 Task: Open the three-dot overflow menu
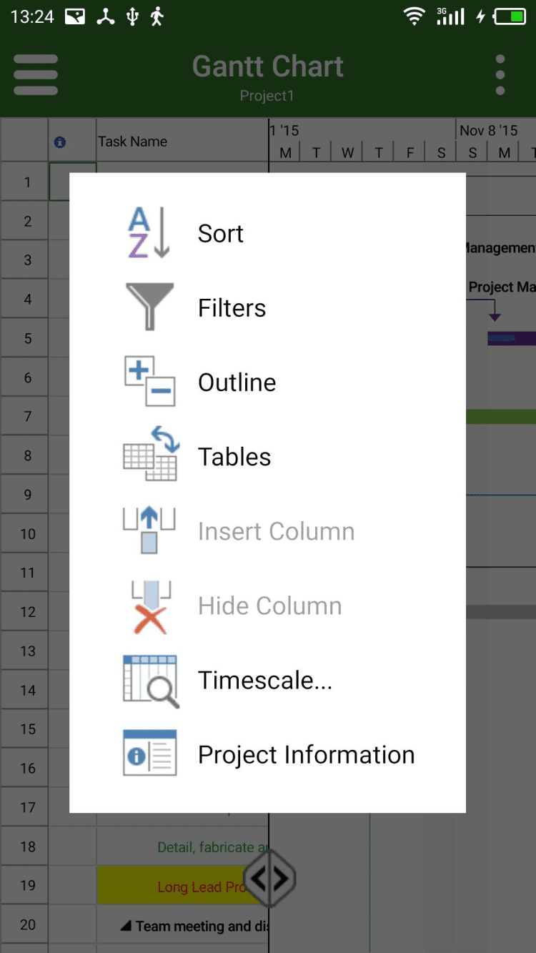pyautogui.click(x=500, y=74)
